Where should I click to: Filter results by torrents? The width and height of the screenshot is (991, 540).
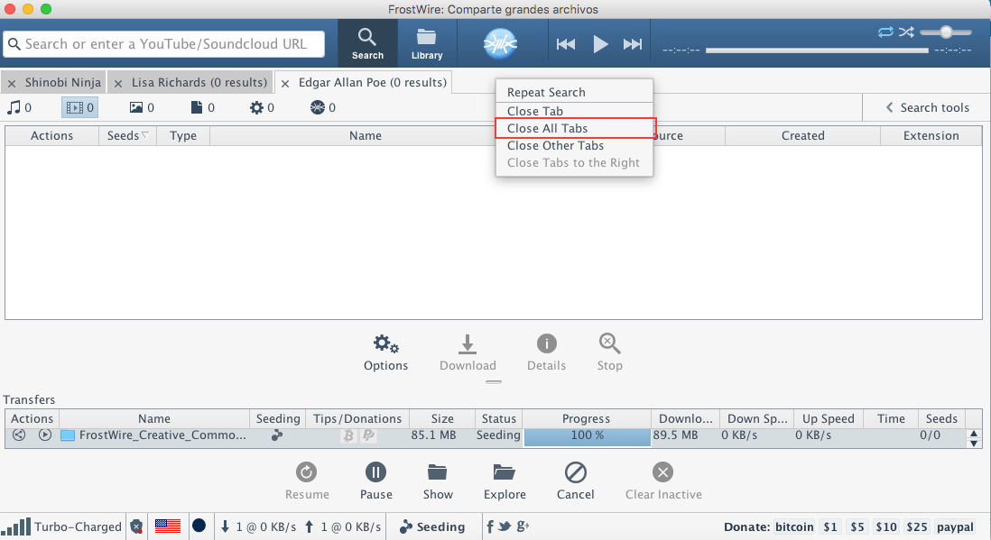coord(318,107)
